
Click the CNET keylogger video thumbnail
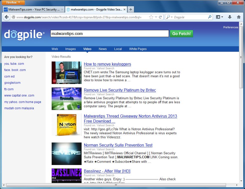point(67,73)
